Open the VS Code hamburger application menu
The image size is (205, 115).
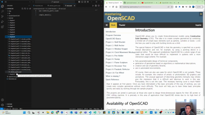[6, 2]
